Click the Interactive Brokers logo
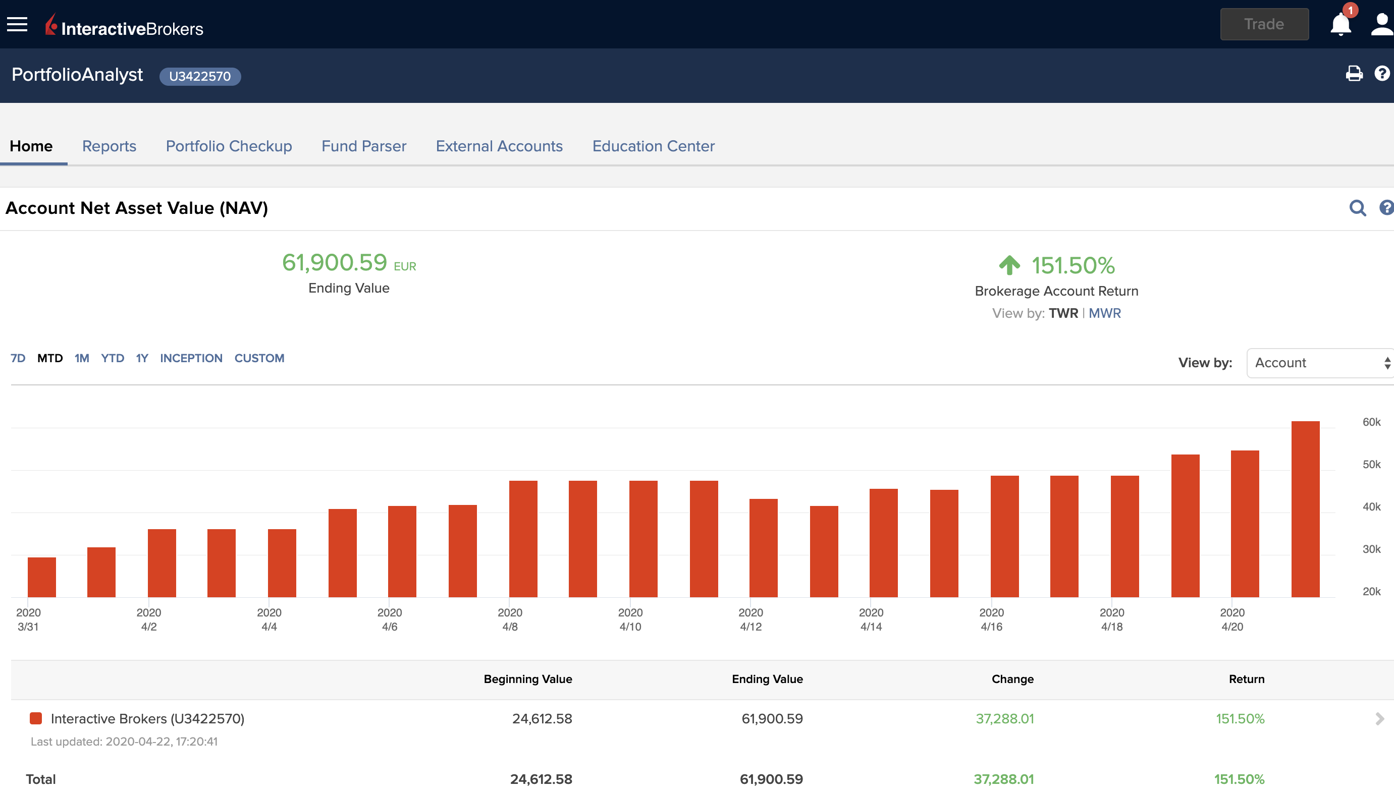This screenshot has height=795, width=1394. pyautogui.click(x=125, y=26)
